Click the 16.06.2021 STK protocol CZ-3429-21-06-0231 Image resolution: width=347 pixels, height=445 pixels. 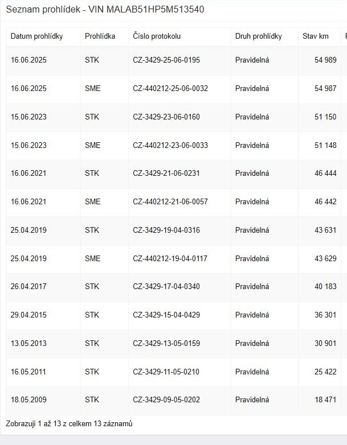click(166, 174)
